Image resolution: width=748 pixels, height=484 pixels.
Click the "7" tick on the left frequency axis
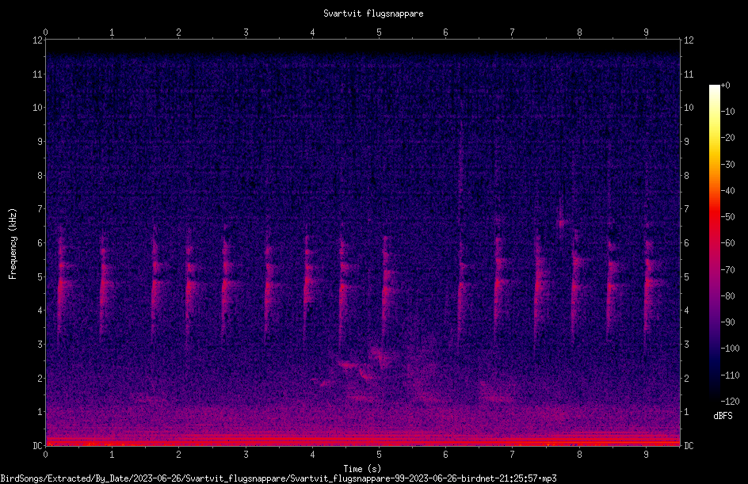pyautogui.click(x=40, y=209)
